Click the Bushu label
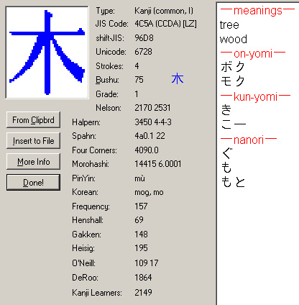The image size is (299, 305). (x=107, y=80)
